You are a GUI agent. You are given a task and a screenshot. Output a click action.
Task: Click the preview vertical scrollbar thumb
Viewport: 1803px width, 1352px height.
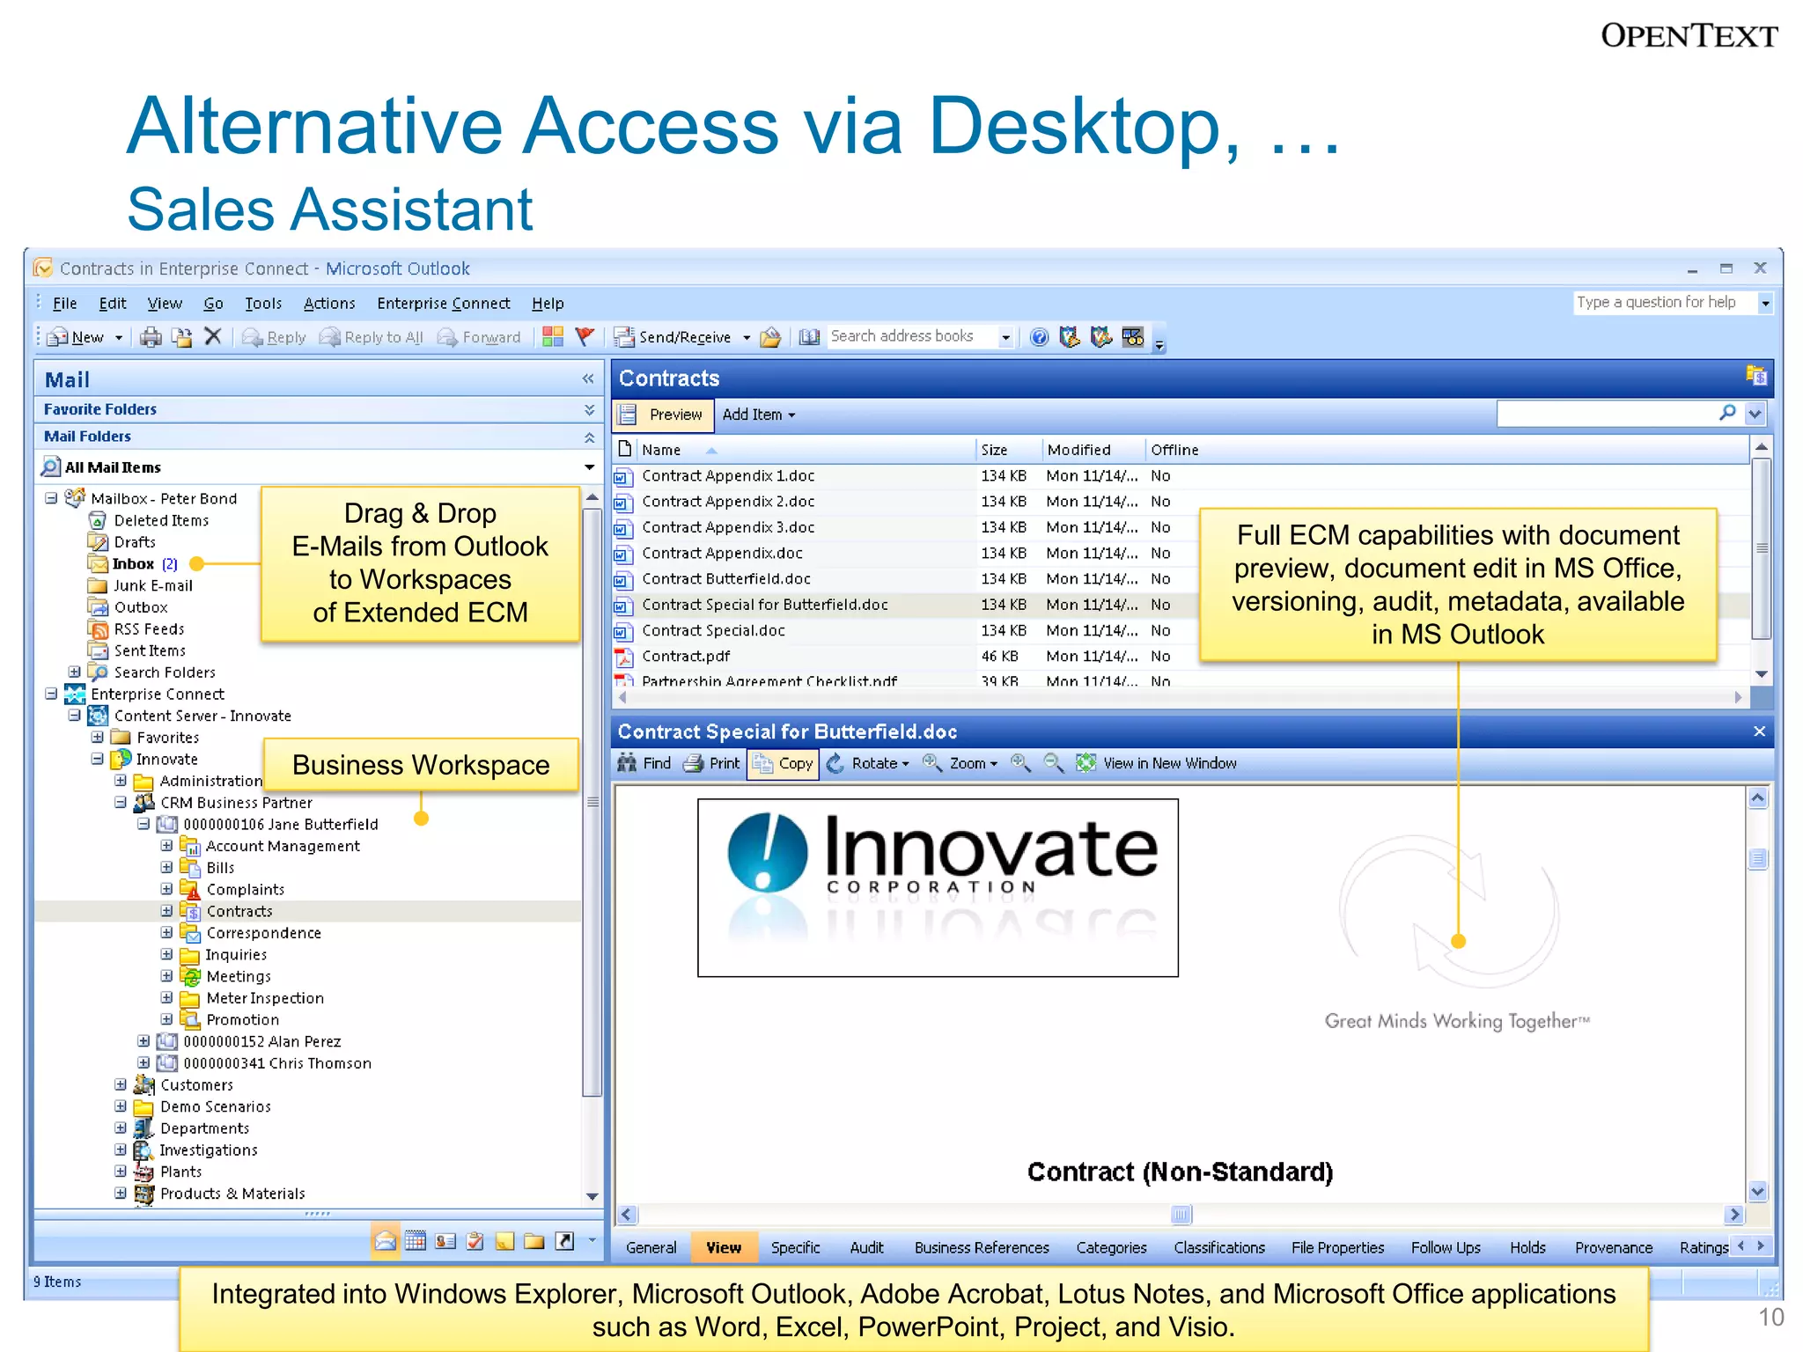click(x=1758, y=859)
